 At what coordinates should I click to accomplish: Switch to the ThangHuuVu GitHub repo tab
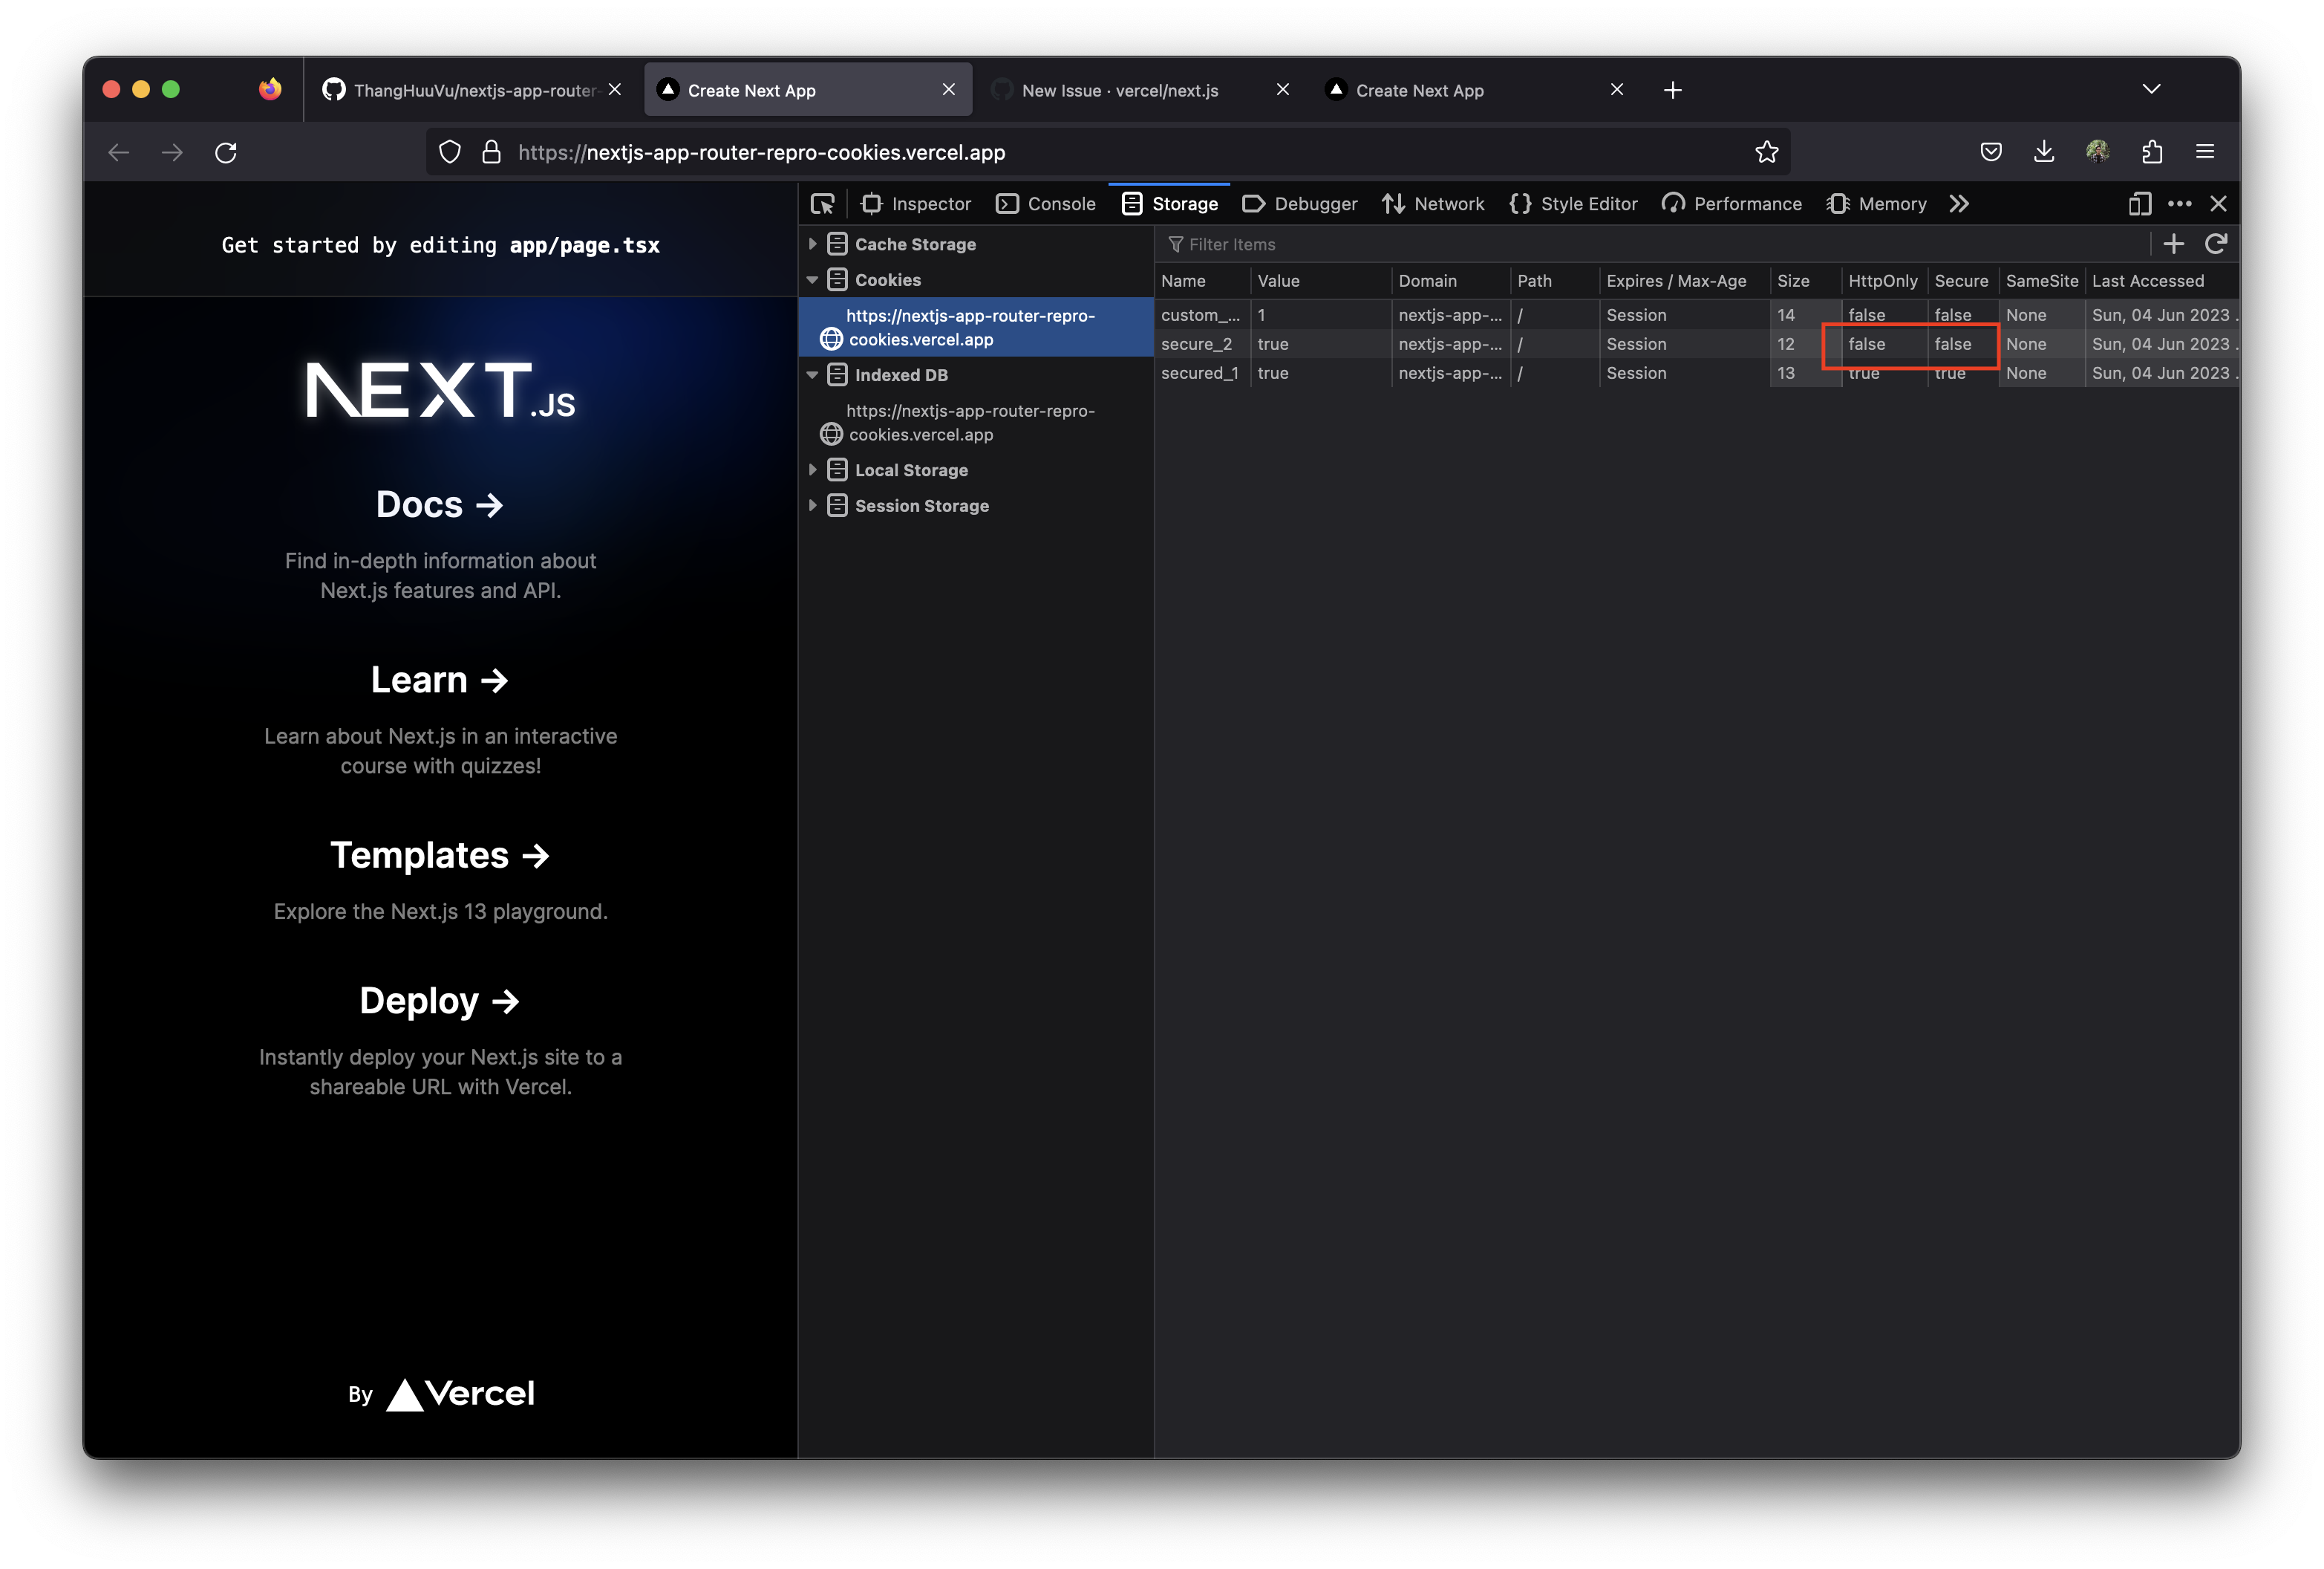point(470,90)
